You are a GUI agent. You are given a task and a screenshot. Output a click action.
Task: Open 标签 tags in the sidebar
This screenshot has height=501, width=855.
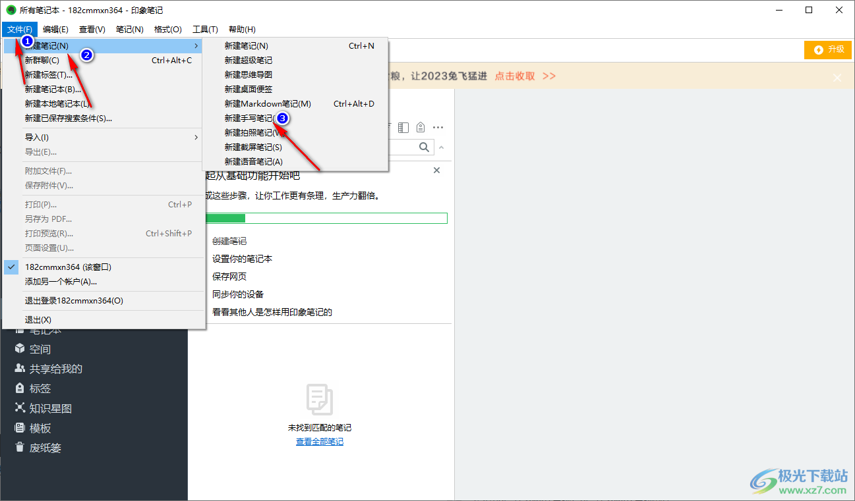(x=33, y=388)
